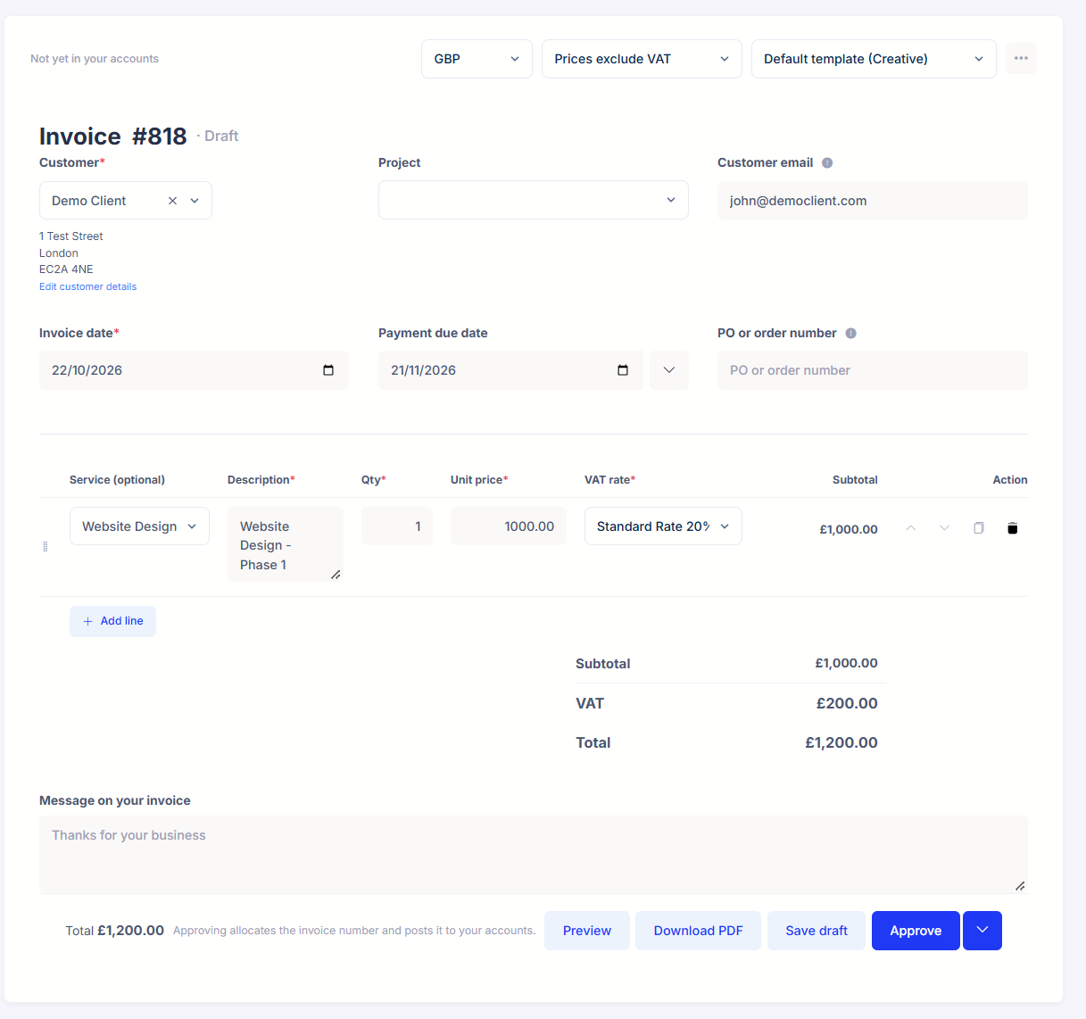Open the Default template (Creative) dropdown
The height and width of the screenshot is (1019, 1086).
(874, 59)
